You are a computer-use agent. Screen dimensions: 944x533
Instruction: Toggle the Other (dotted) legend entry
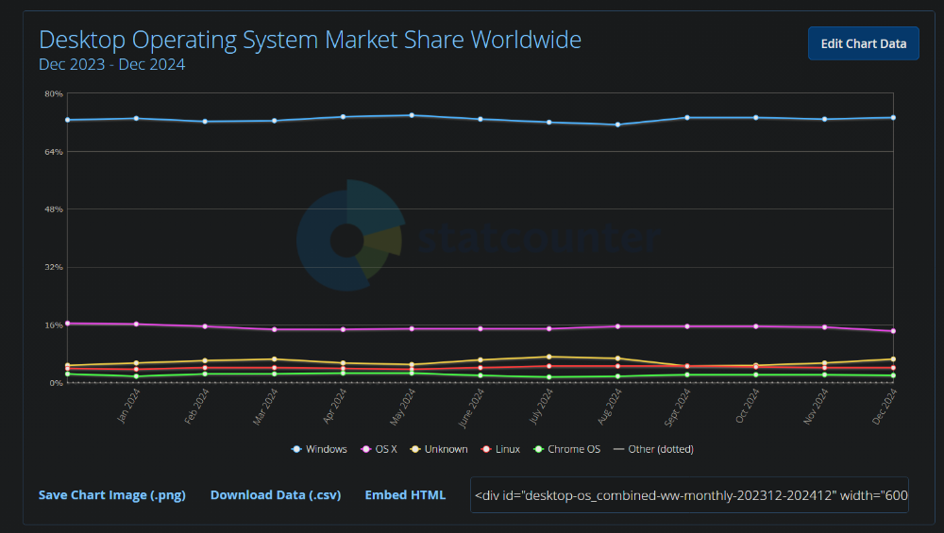click(653, 449)
